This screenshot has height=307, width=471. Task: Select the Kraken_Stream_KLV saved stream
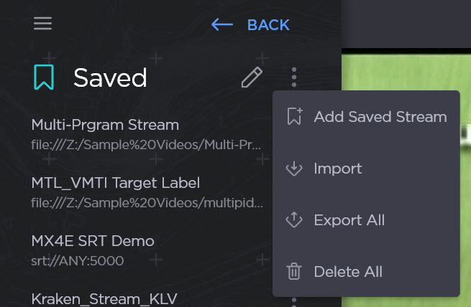[104, 298]
